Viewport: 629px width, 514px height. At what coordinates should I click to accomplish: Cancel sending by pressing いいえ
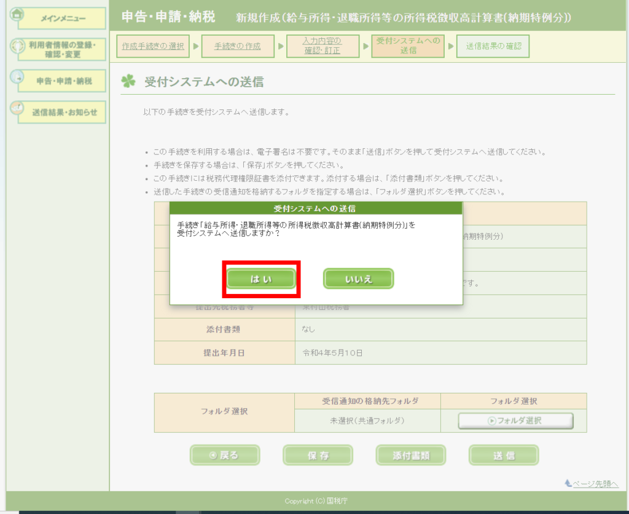358,279
